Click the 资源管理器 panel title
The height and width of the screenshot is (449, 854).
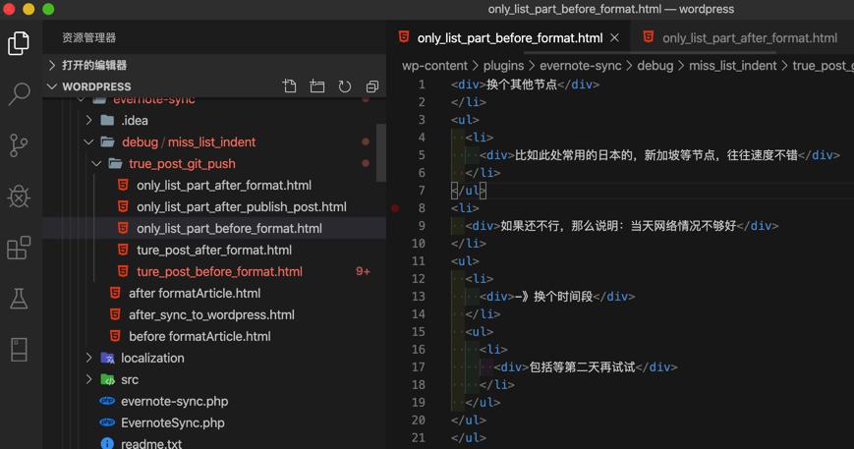89,37
